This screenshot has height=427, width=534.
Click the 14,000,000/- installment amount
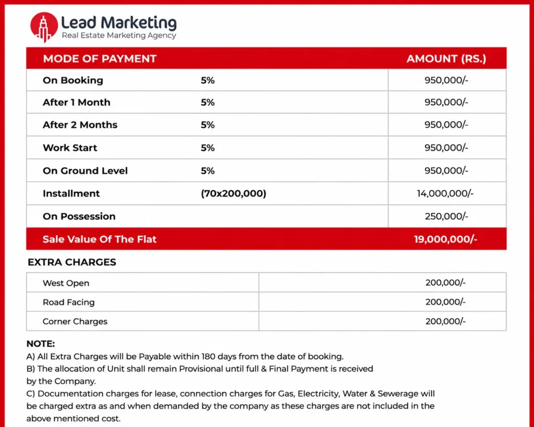click(x=445, y=193)
